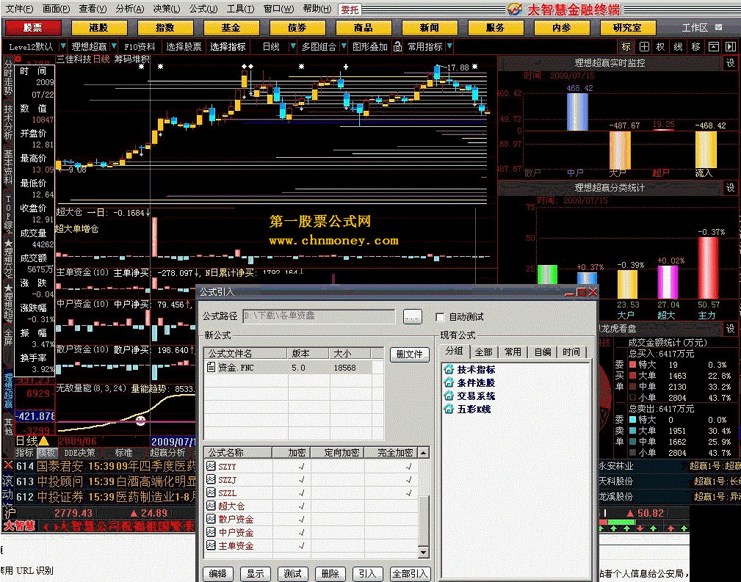
Task: Switch to the 时间 formulas tab
Action: tap(571, 352)
